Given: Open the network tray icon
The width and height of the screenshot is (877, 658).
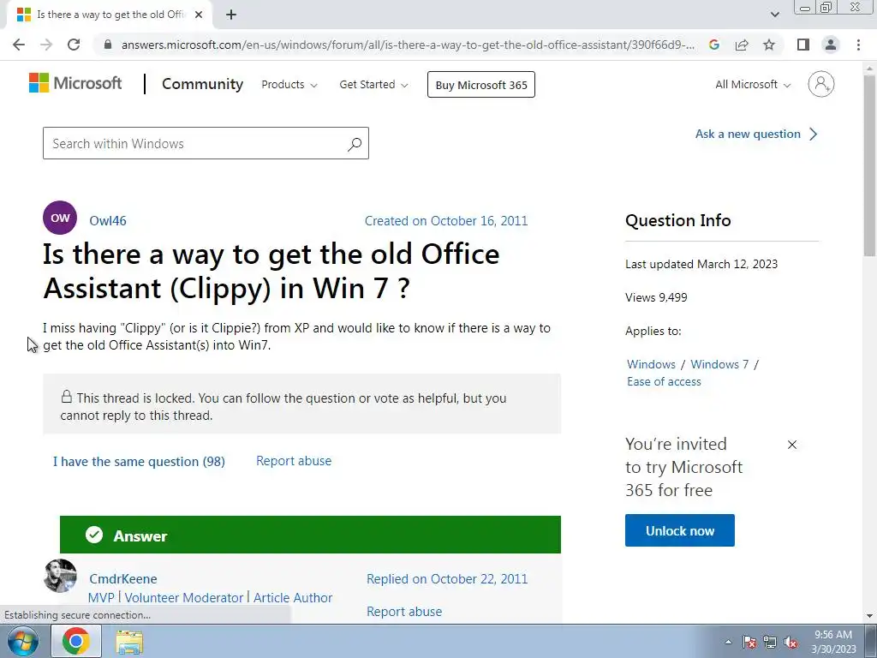Looking at the screenshot, I should [770, 642].
